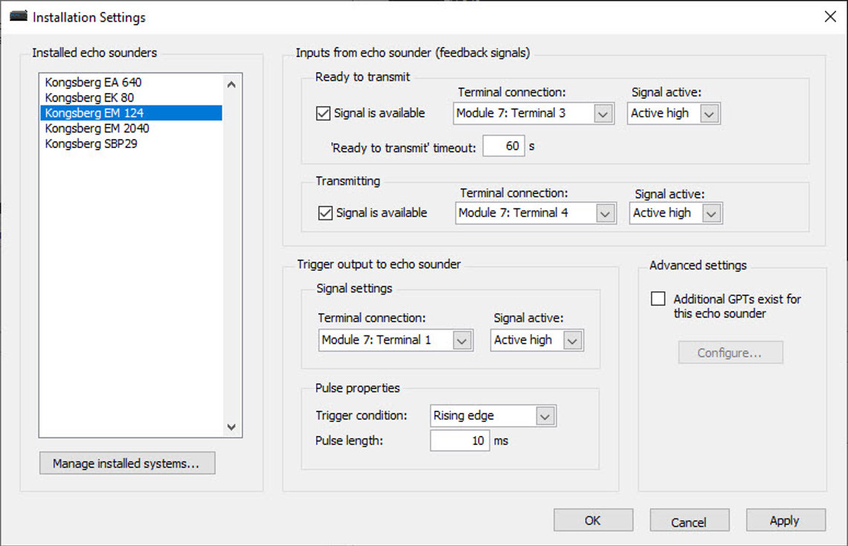Toggle Transmitting Signal is available checkbox
Screen dimensions: 848x546
coord(326,213)
